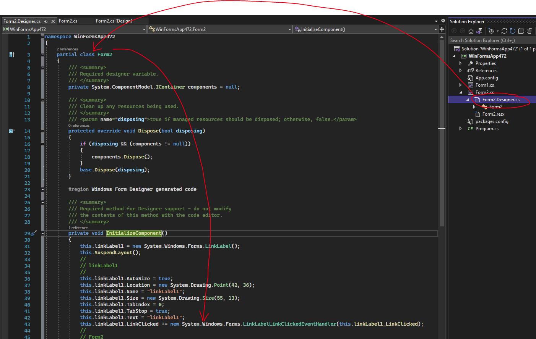Select packages.config in Solution Explorer
Viewport: 536px width, 339px height.
click(492, 121)
